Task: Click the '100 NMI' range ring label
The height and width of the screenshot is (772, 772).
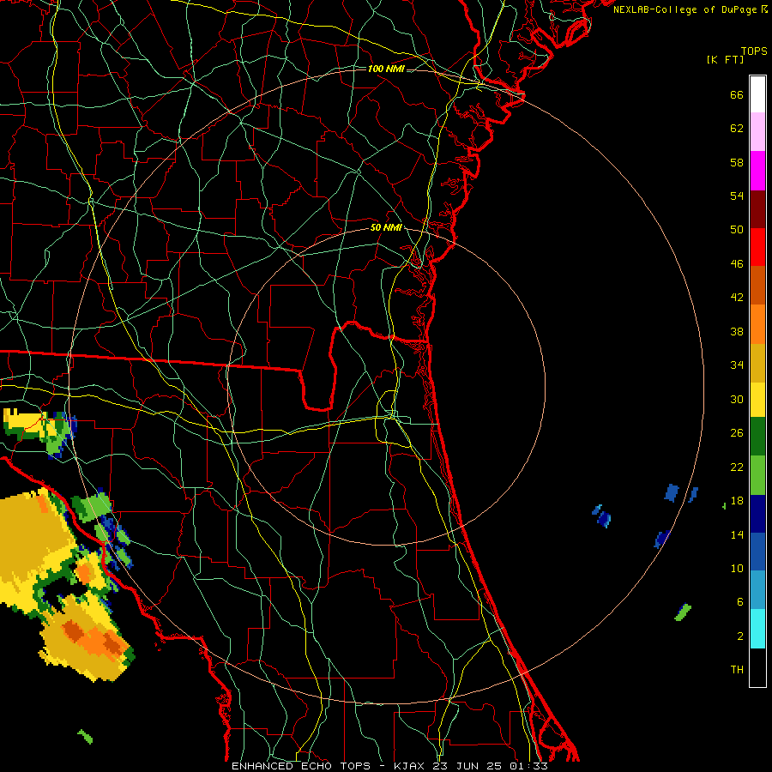Action: point(386,69)
